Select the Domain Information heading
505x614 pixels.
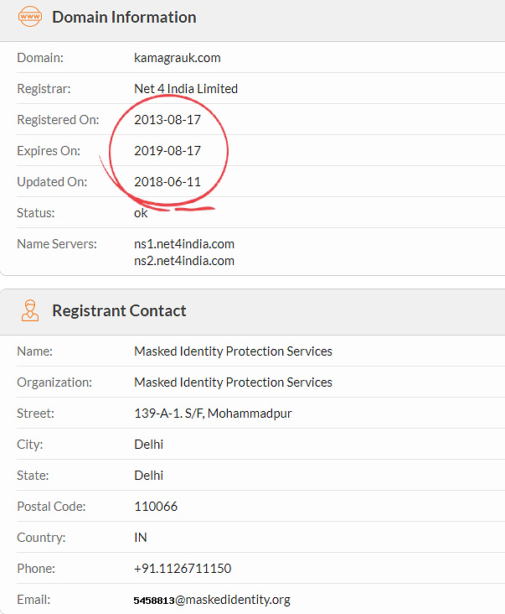[124, 18]
